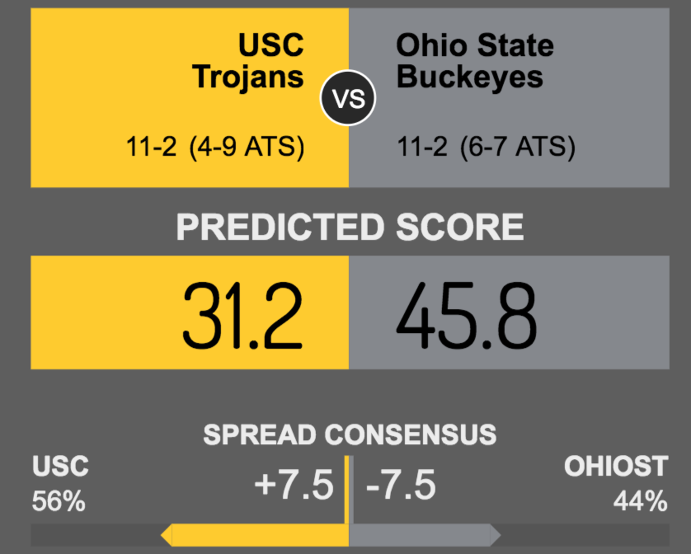This screenshot has height=554, width=691.
Task: Click the +7.5 spread value
Action: click(294, 485)
